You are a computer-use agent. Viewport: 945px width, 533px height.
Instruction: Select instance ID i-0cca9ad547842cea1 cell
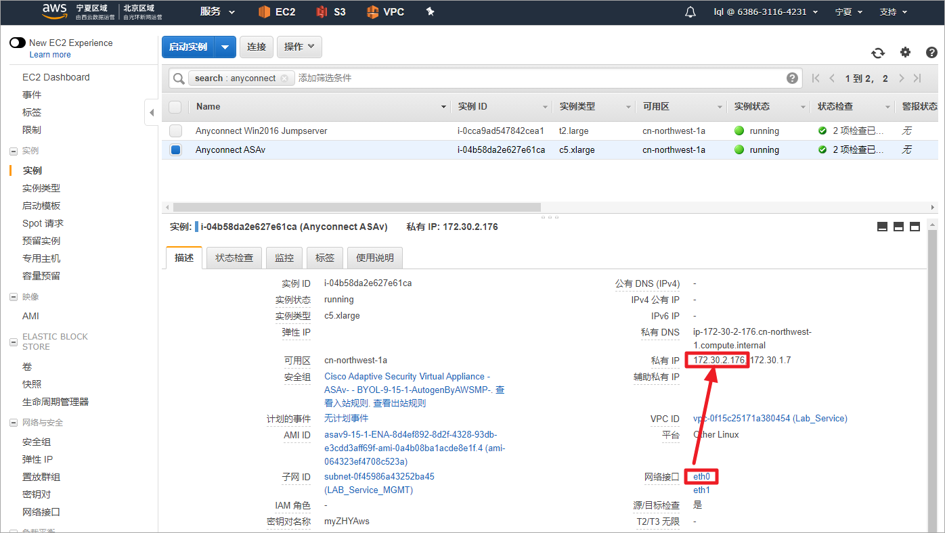point(501,131)
